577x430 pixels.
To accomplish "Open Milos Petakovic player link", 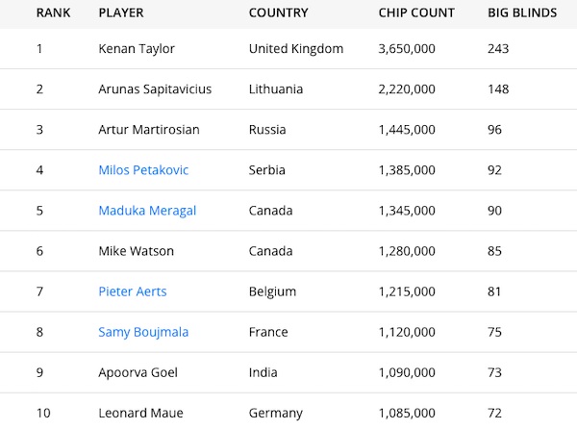I will tap(143, 170).
